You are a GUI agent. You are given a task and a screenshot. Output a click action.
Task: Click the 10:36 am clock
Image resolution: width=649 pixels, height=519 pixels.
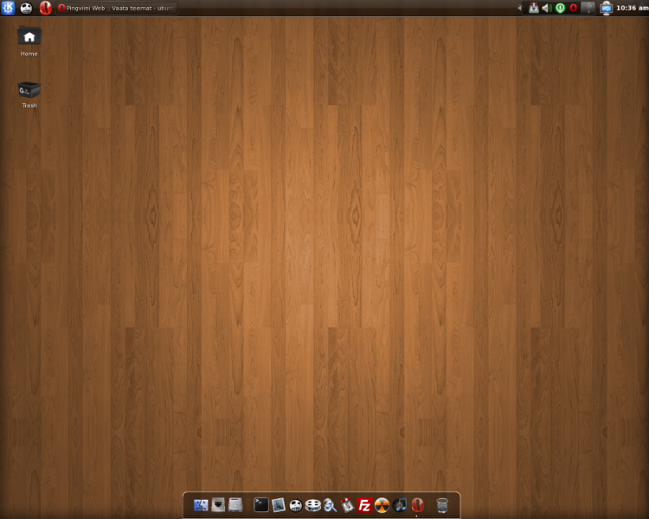point(632,8)
